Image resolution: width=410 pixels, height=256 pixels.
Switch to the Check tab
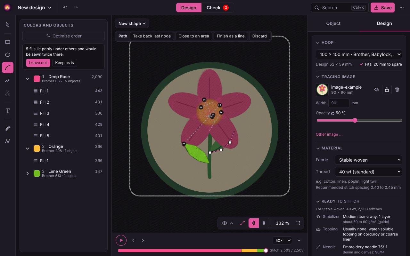coord(217,8)
